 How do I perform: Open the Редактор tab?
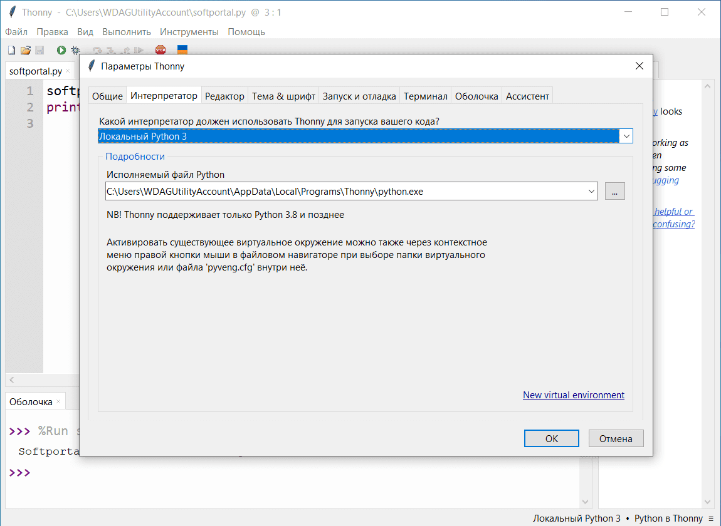pyautogui.click(x=224, y=96)
